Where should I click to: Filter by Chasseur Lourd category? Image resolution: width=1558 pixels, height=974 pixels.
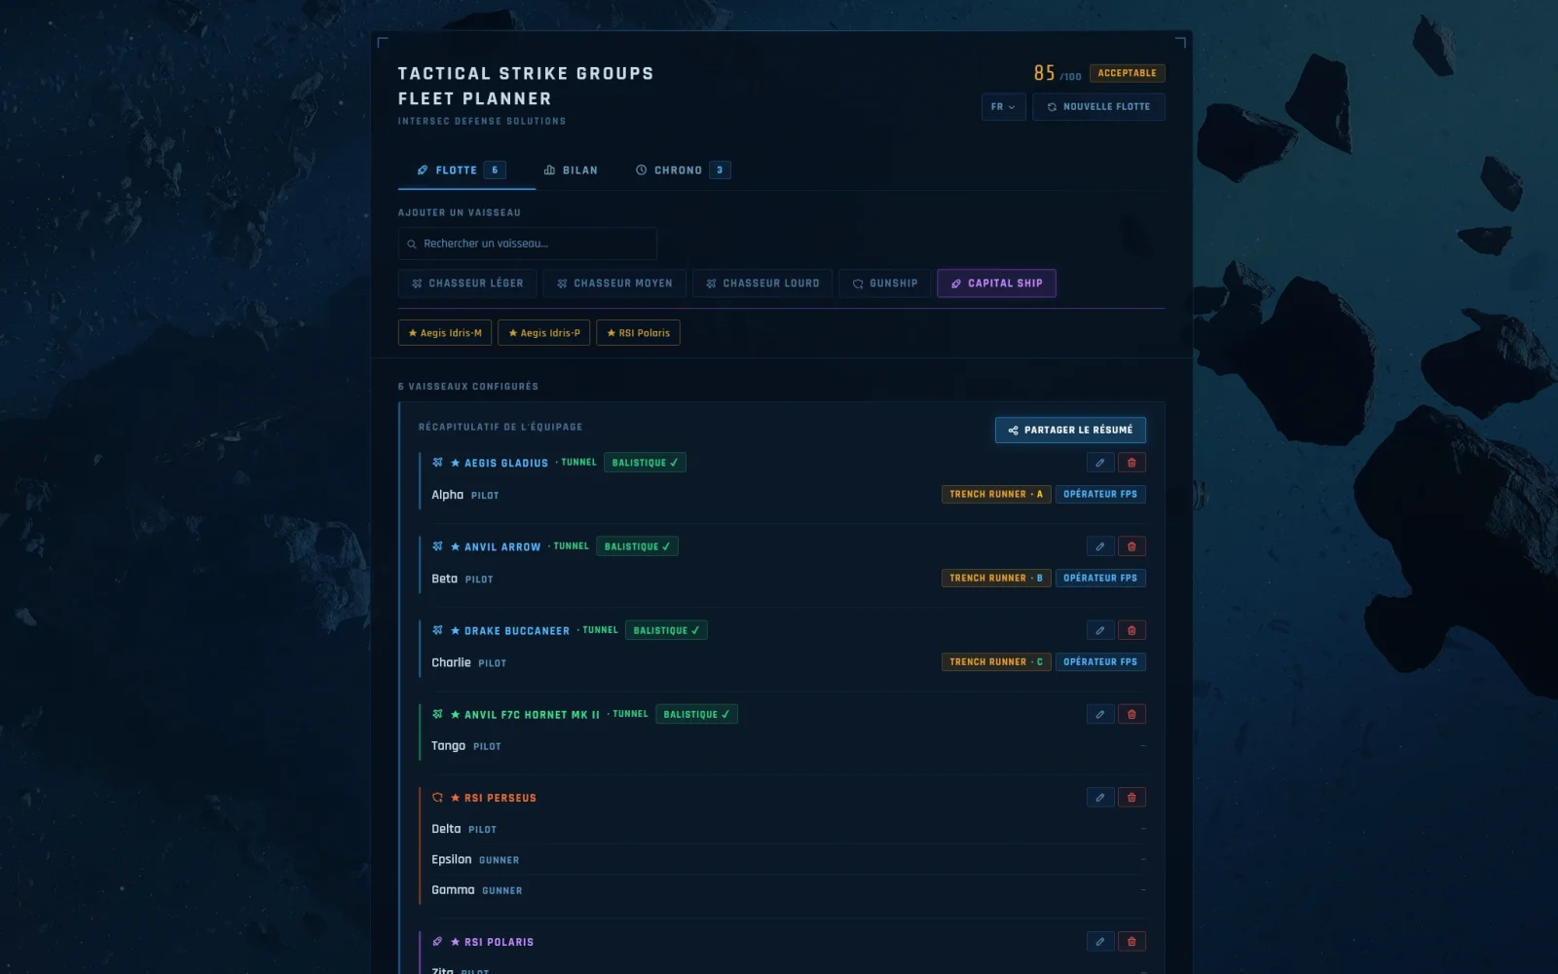[x=762, y=283]
